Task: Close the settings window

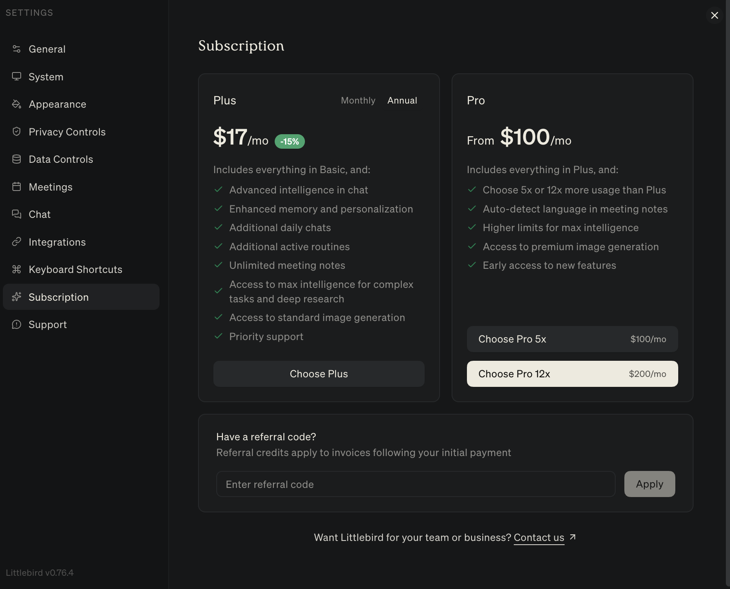Action: pos(715,15)
